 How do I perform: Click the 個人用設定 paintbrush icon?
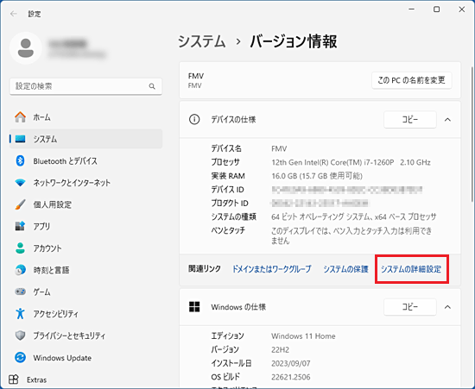[x=21, y=204]
